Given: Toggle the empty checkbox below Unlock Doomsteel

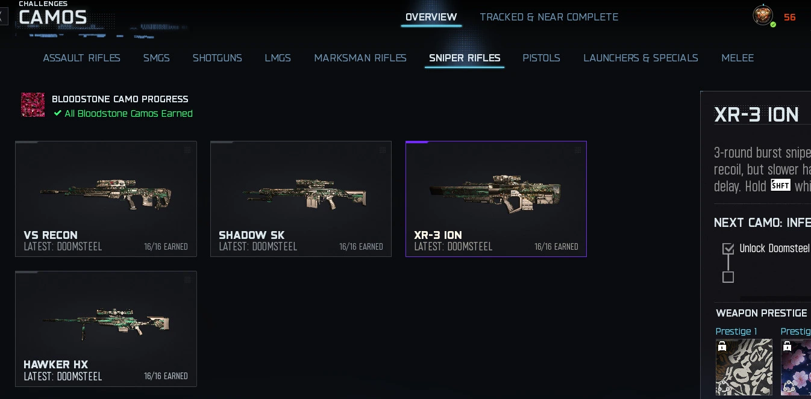Looking at the screenshot, I should tap(728, 277).
